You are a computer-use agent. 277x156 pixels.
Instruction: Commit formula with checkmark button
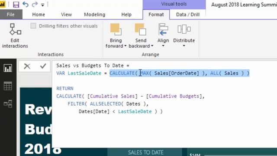click(43, 66)
